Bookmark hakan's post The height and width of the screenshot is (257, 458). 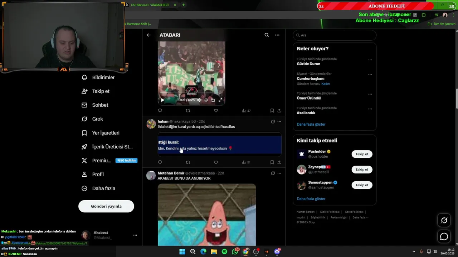coord(272,162)
